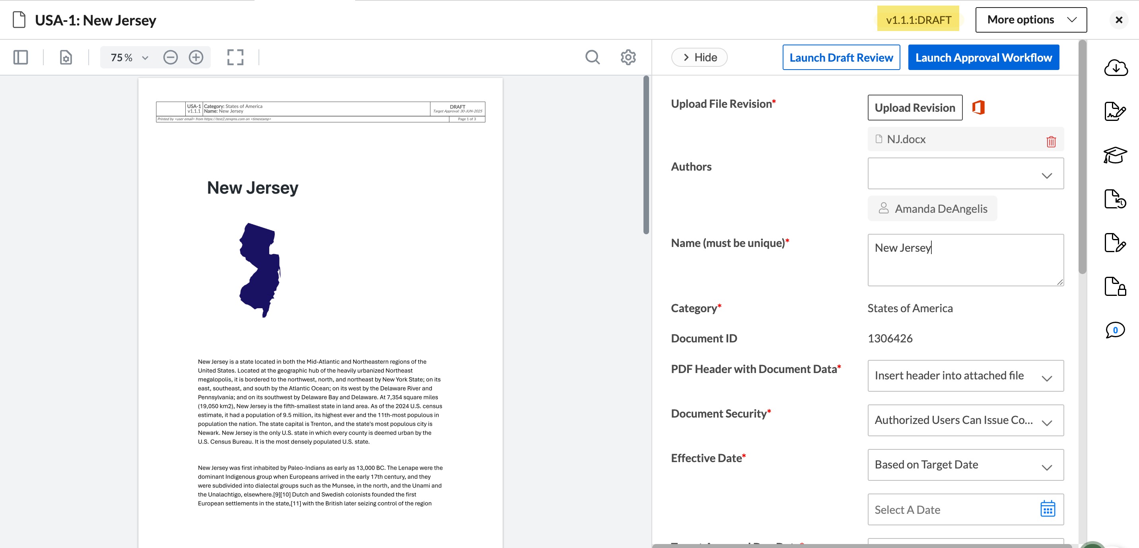This screenshot has height=548, width=1139.
Task: Click the Upload Revision button
Action: pyautogui.click(x=915, y=107)
